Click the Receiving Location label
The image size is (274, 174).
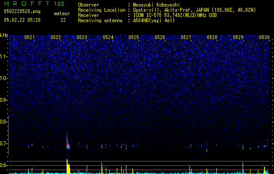tap(101, 10)
